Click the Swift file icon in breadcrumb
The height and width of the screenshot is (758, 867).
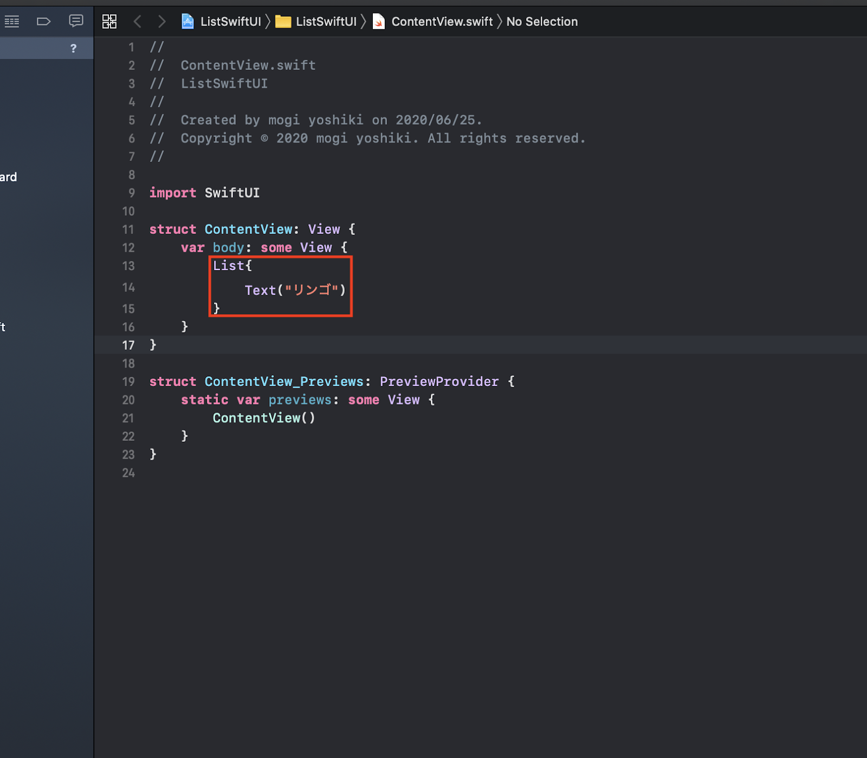[x=379, y=22]
